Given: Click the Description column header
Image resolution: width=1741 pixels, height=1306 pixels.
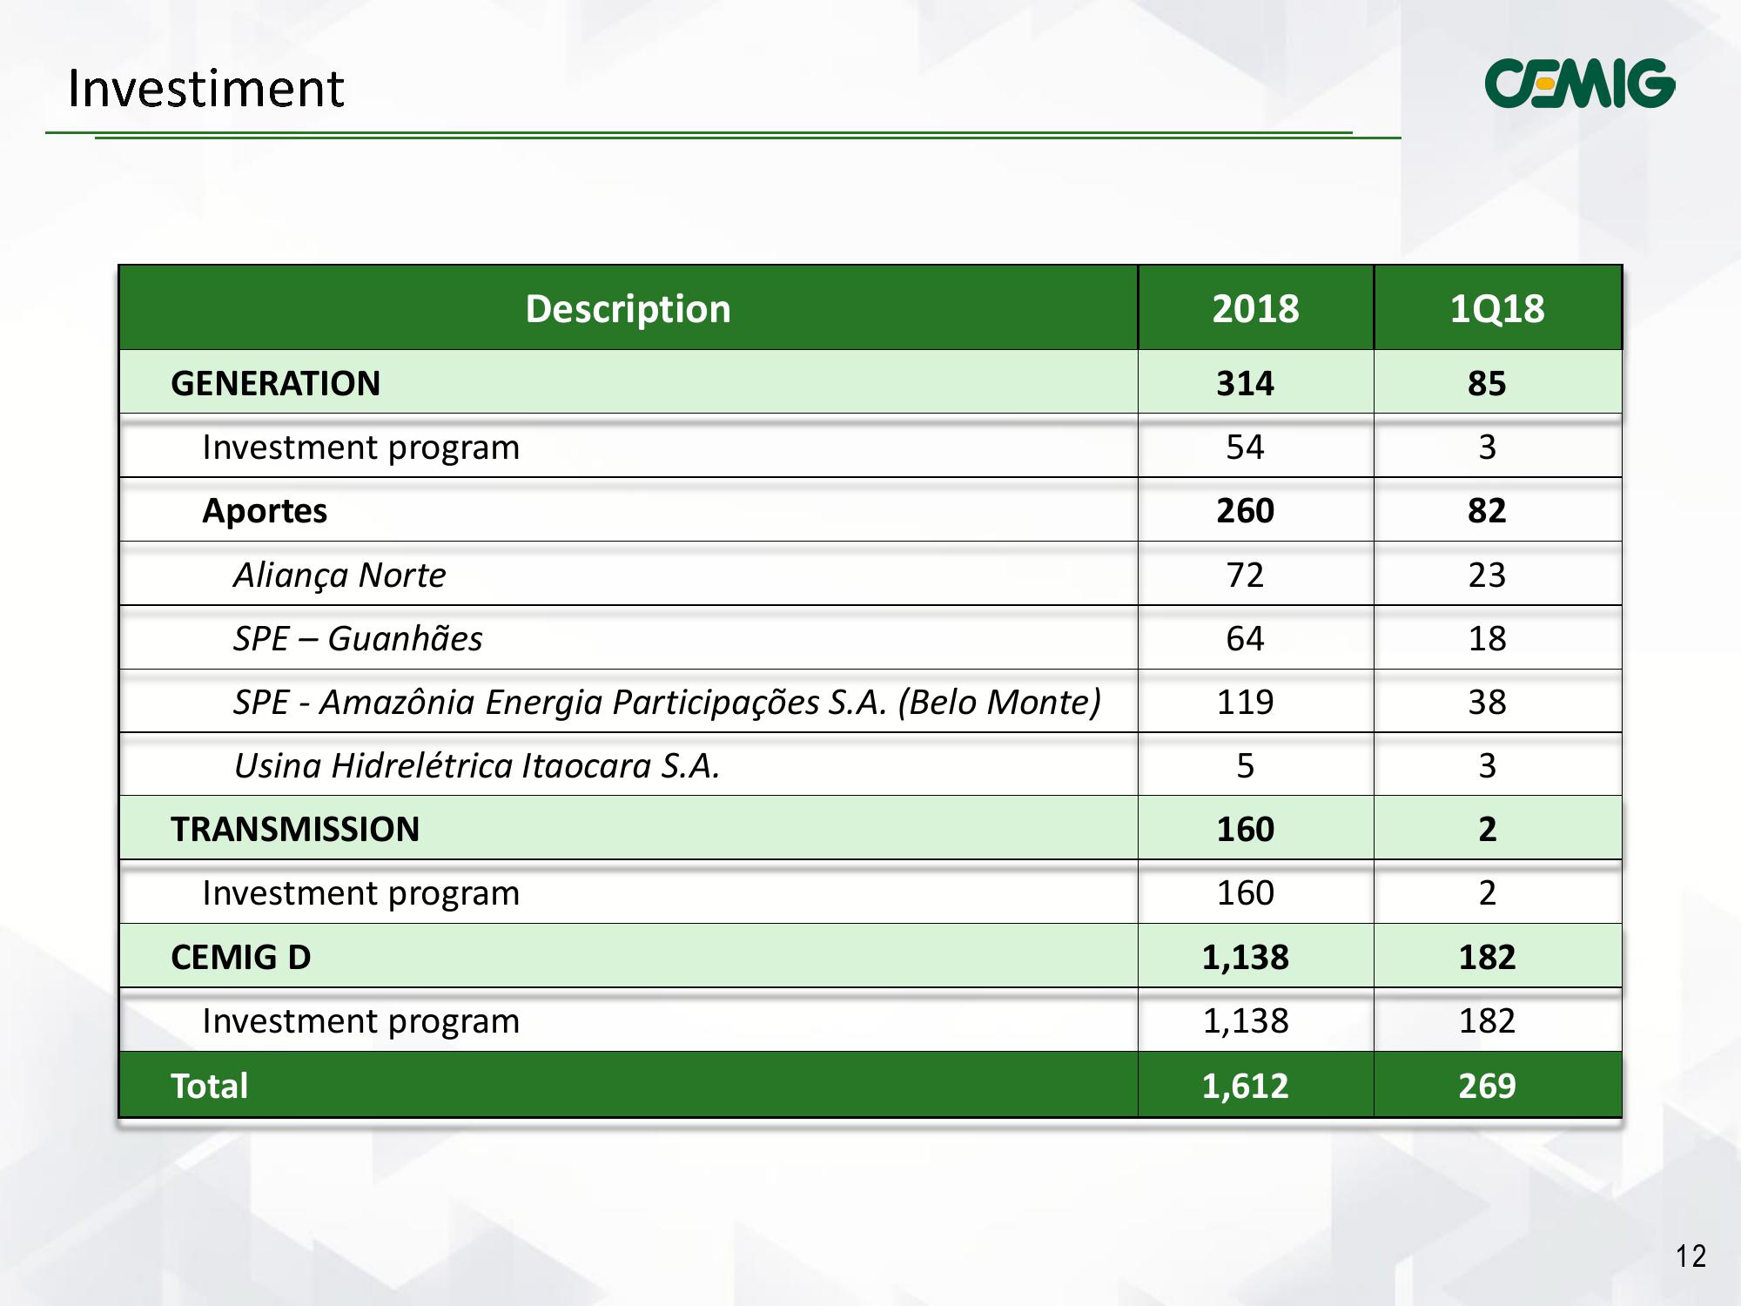Looking at the screenshot, I should [628, 308].
